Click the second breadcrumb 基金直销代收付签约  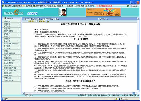click(x=51, y=19)
